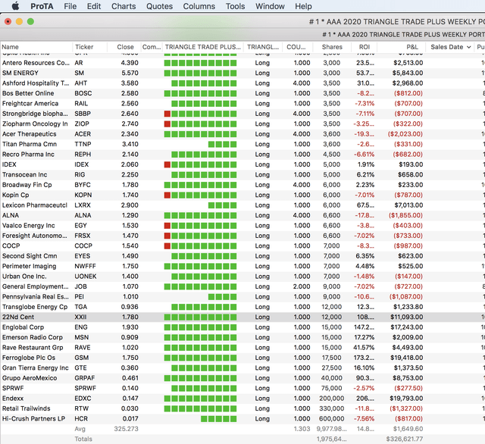Viewport: 485px width, 444px height.
Task: Select the Grupo AeroMexico row
Action: 242,378
